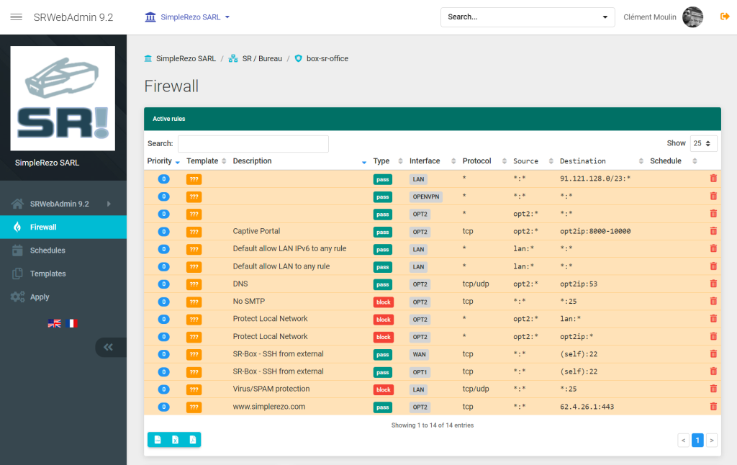The width and height of the screenshot is (737, 465).
Task: Delete the www.simplerezo.com rule
Action: coord(713,406)
